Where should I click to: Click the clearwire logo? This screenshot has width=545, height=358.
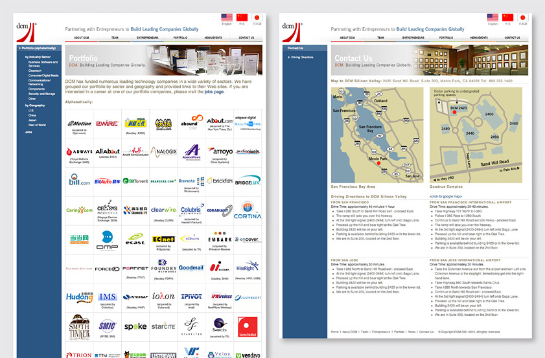pos(163,210)
